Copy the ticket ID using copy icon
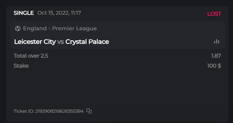Screen dimensions: 233x123 pyautogui.click(x=89, y=111)
